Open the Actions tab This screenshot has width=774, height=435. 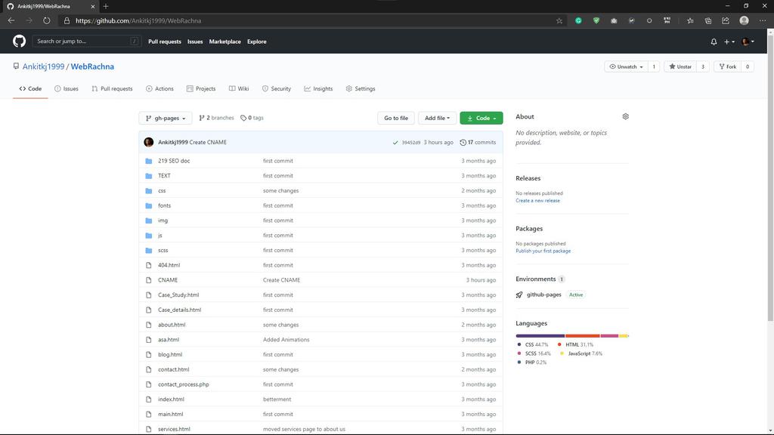[x=159, y=89]
